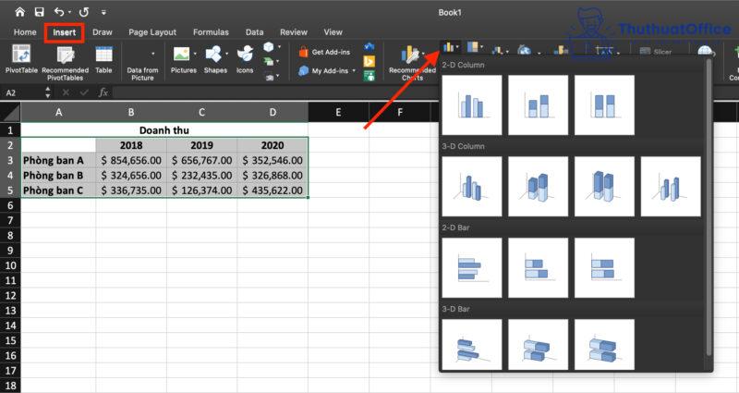The height and width of the screenshot is (393, 739).
Task: Switch to the Review tab
Action: pos(294,32)
